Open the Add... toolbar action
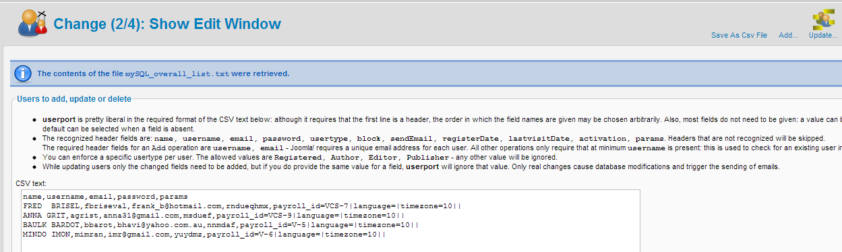Screen dimensions: 842x252 [788, 35]
